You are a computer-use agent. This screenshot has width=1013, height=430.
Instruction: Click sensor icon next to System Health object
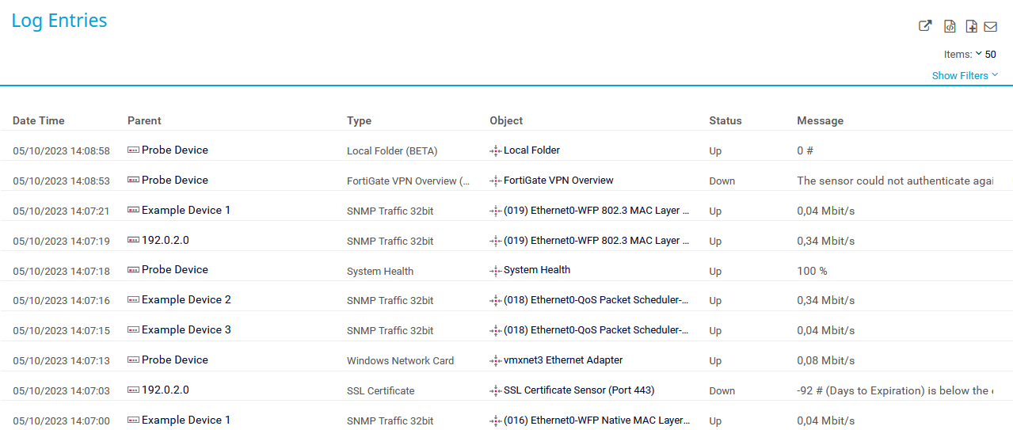[495, 271]
